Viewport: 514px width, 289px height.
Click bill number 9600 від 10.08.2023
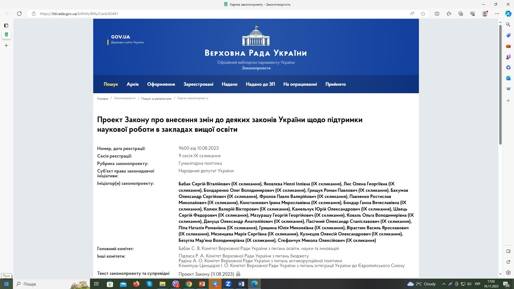198,148
